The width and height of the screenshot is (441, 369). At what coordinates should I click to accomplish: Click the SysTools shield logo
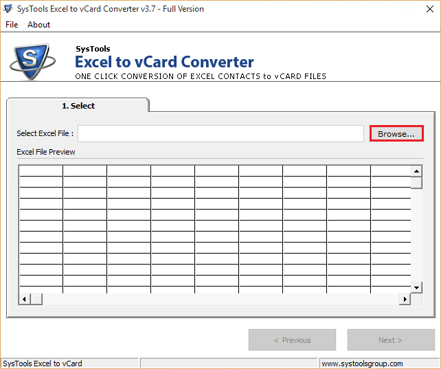32,62
